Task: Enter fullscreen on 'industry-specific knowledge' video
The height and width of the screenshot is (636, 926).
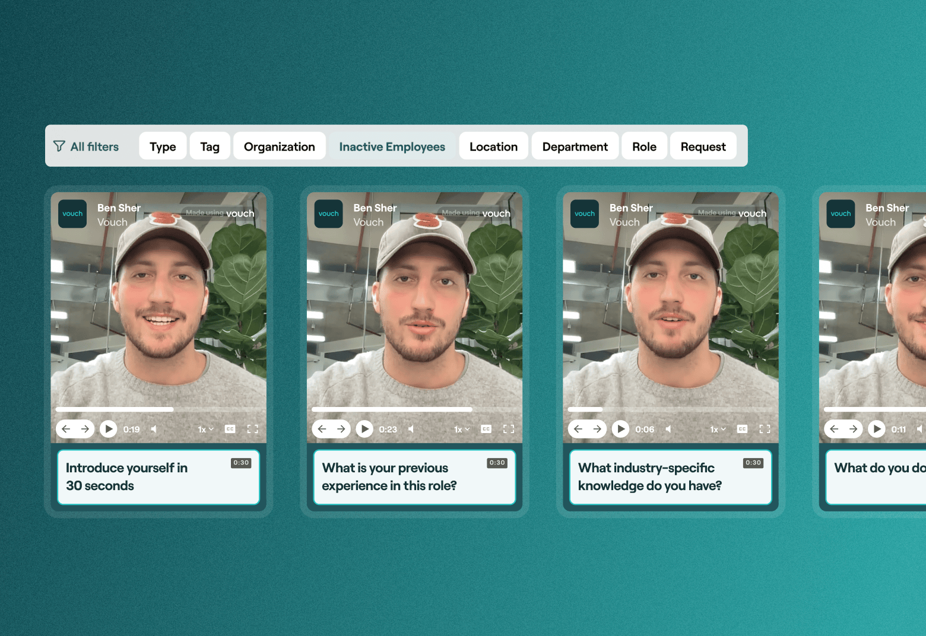Action: [x=765, y=429]
